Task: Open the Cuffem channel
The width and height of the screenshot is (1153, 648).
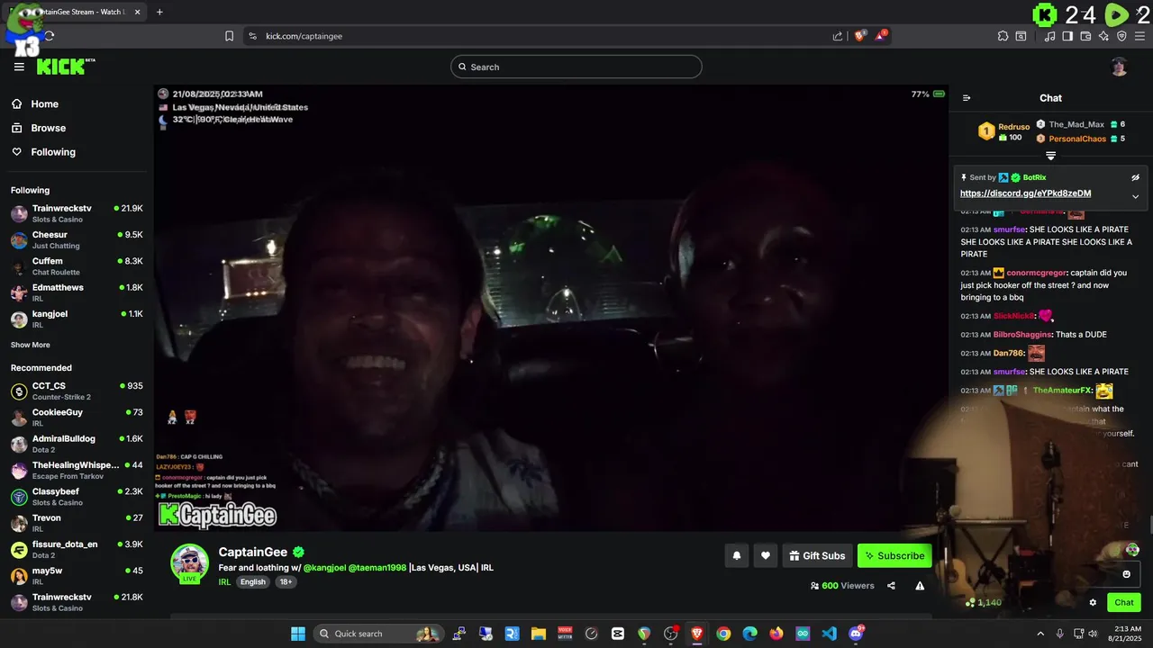Action: click(77, 266)
